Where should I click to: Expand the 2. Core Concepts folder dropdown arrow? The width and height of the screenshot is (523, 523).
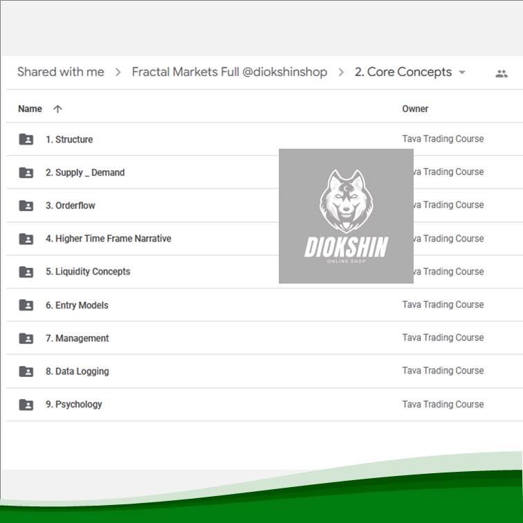[462, 73]
